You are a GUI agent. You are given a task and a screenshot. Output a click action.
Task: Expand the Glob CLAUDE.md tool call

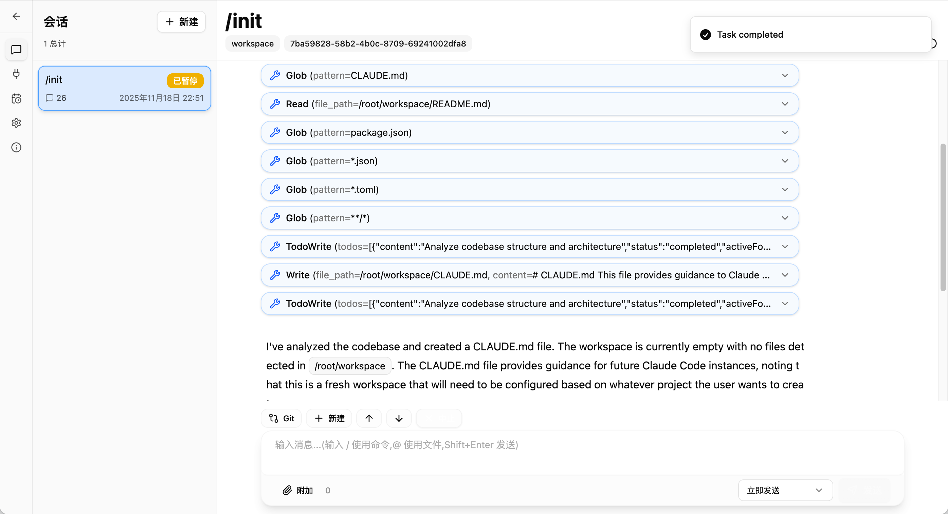click(530, 75)
